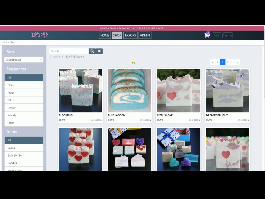The image size is (265, 199).
Task: Open the Blue Lagoon product image
Action: click(x=130, y=90)
